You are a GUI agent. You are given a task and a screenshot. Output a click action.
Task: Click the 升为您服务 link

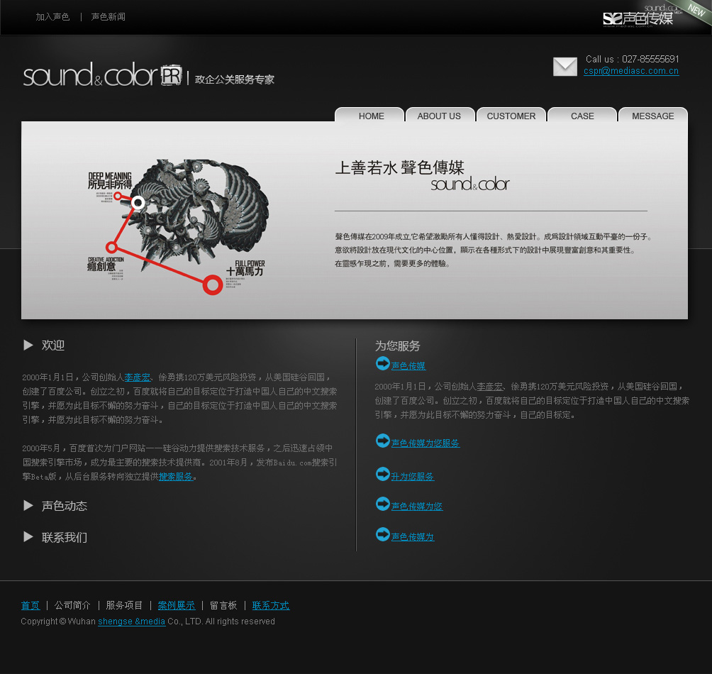pyautogui.click(x=413, y=477)
